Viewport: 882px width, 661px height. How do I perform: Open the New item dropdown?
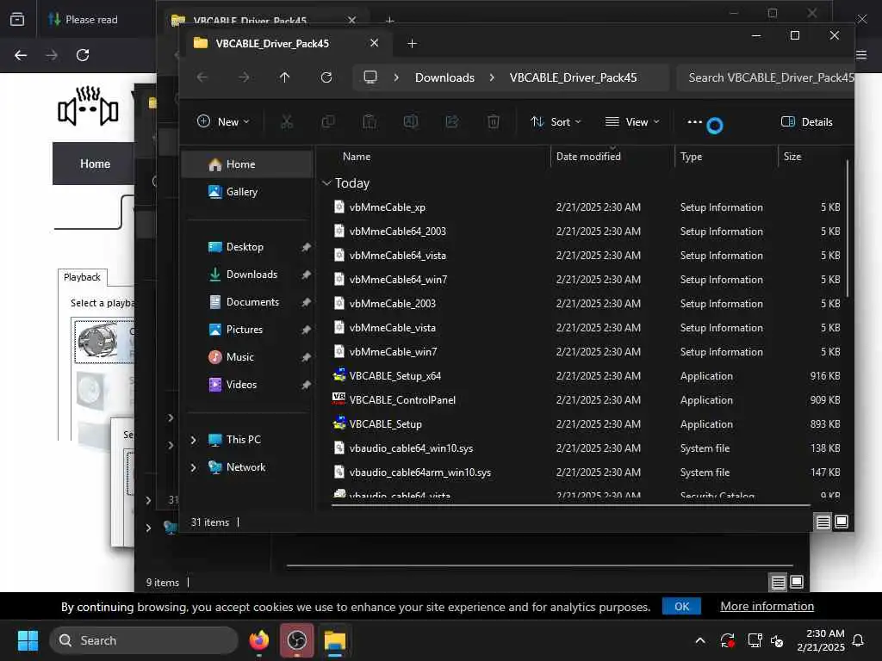(x=223, y=121)
